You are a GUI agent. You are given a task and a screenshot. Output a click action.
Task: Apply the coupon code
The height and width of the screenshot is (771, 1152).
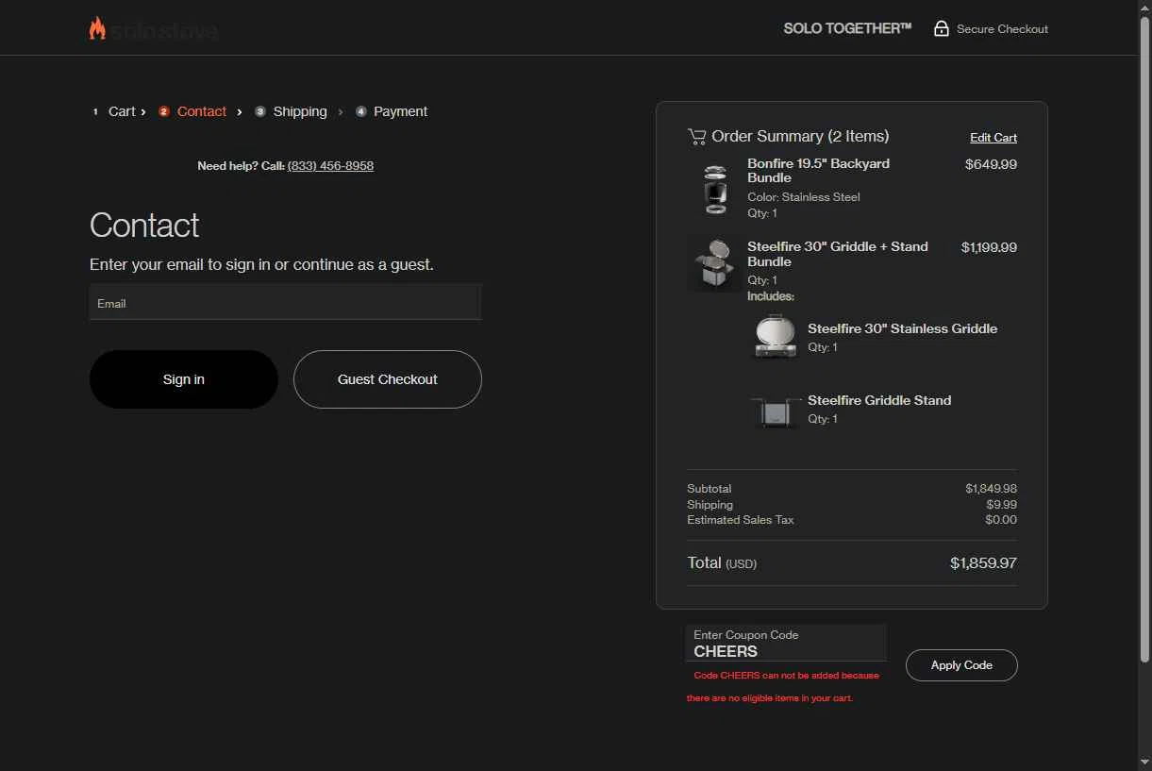click(961, 665)
